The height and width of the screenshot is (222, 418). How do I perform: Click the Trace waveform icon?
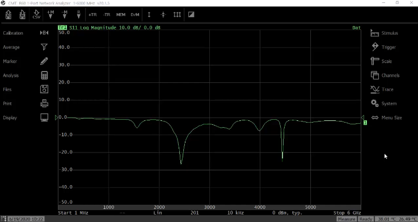[375, 89]
